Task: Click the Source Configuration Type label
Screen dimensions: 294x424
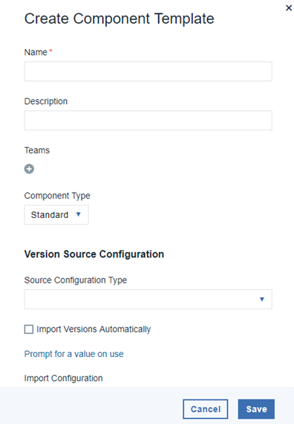Action: [76, 280]
